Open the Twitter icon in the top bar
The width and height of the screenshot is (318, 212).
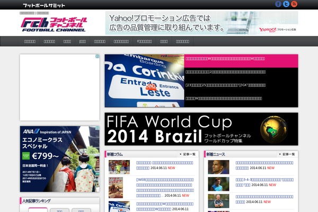(x=286, y=4)
